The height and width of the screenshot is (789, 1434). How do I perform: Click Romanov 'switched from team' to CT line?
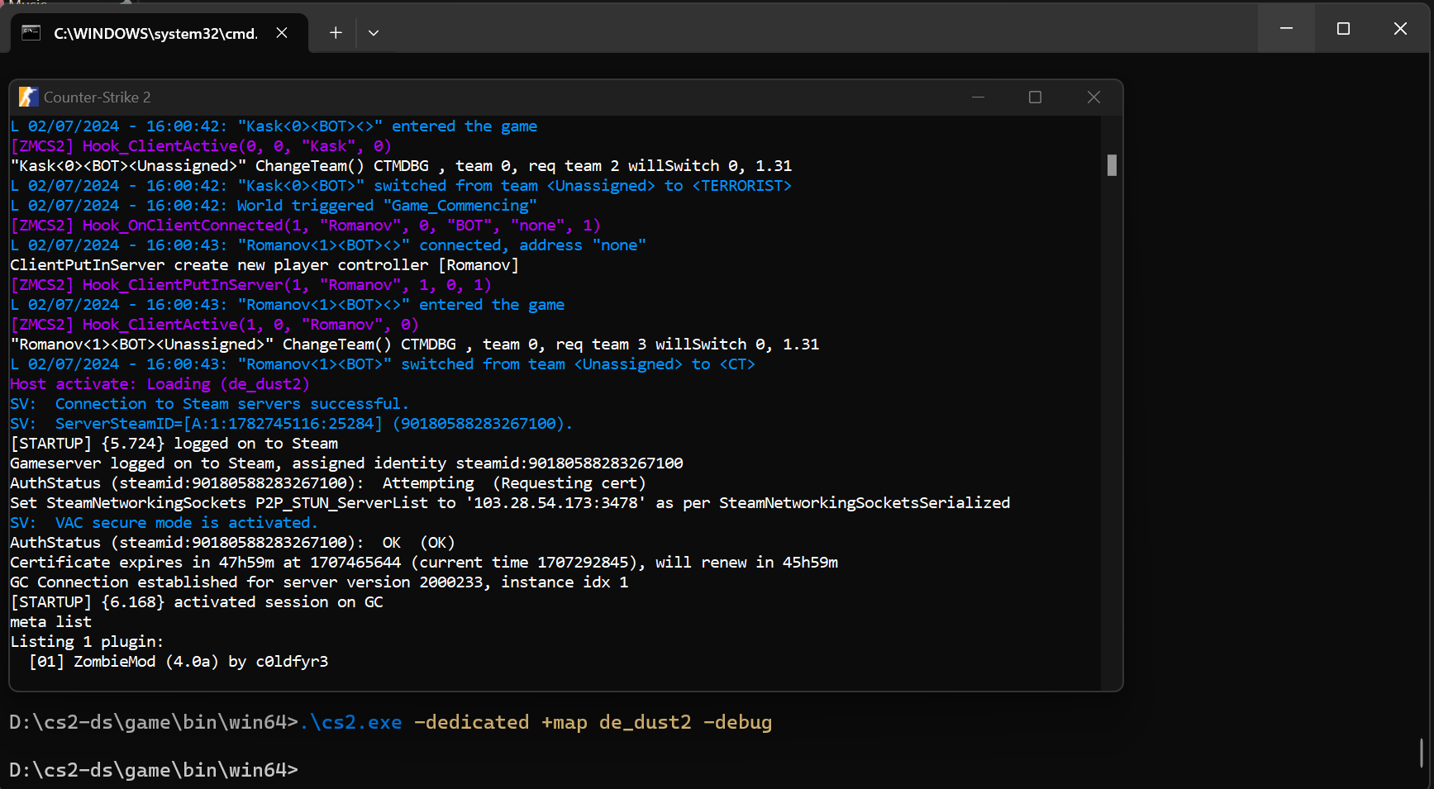click(383, 364)
